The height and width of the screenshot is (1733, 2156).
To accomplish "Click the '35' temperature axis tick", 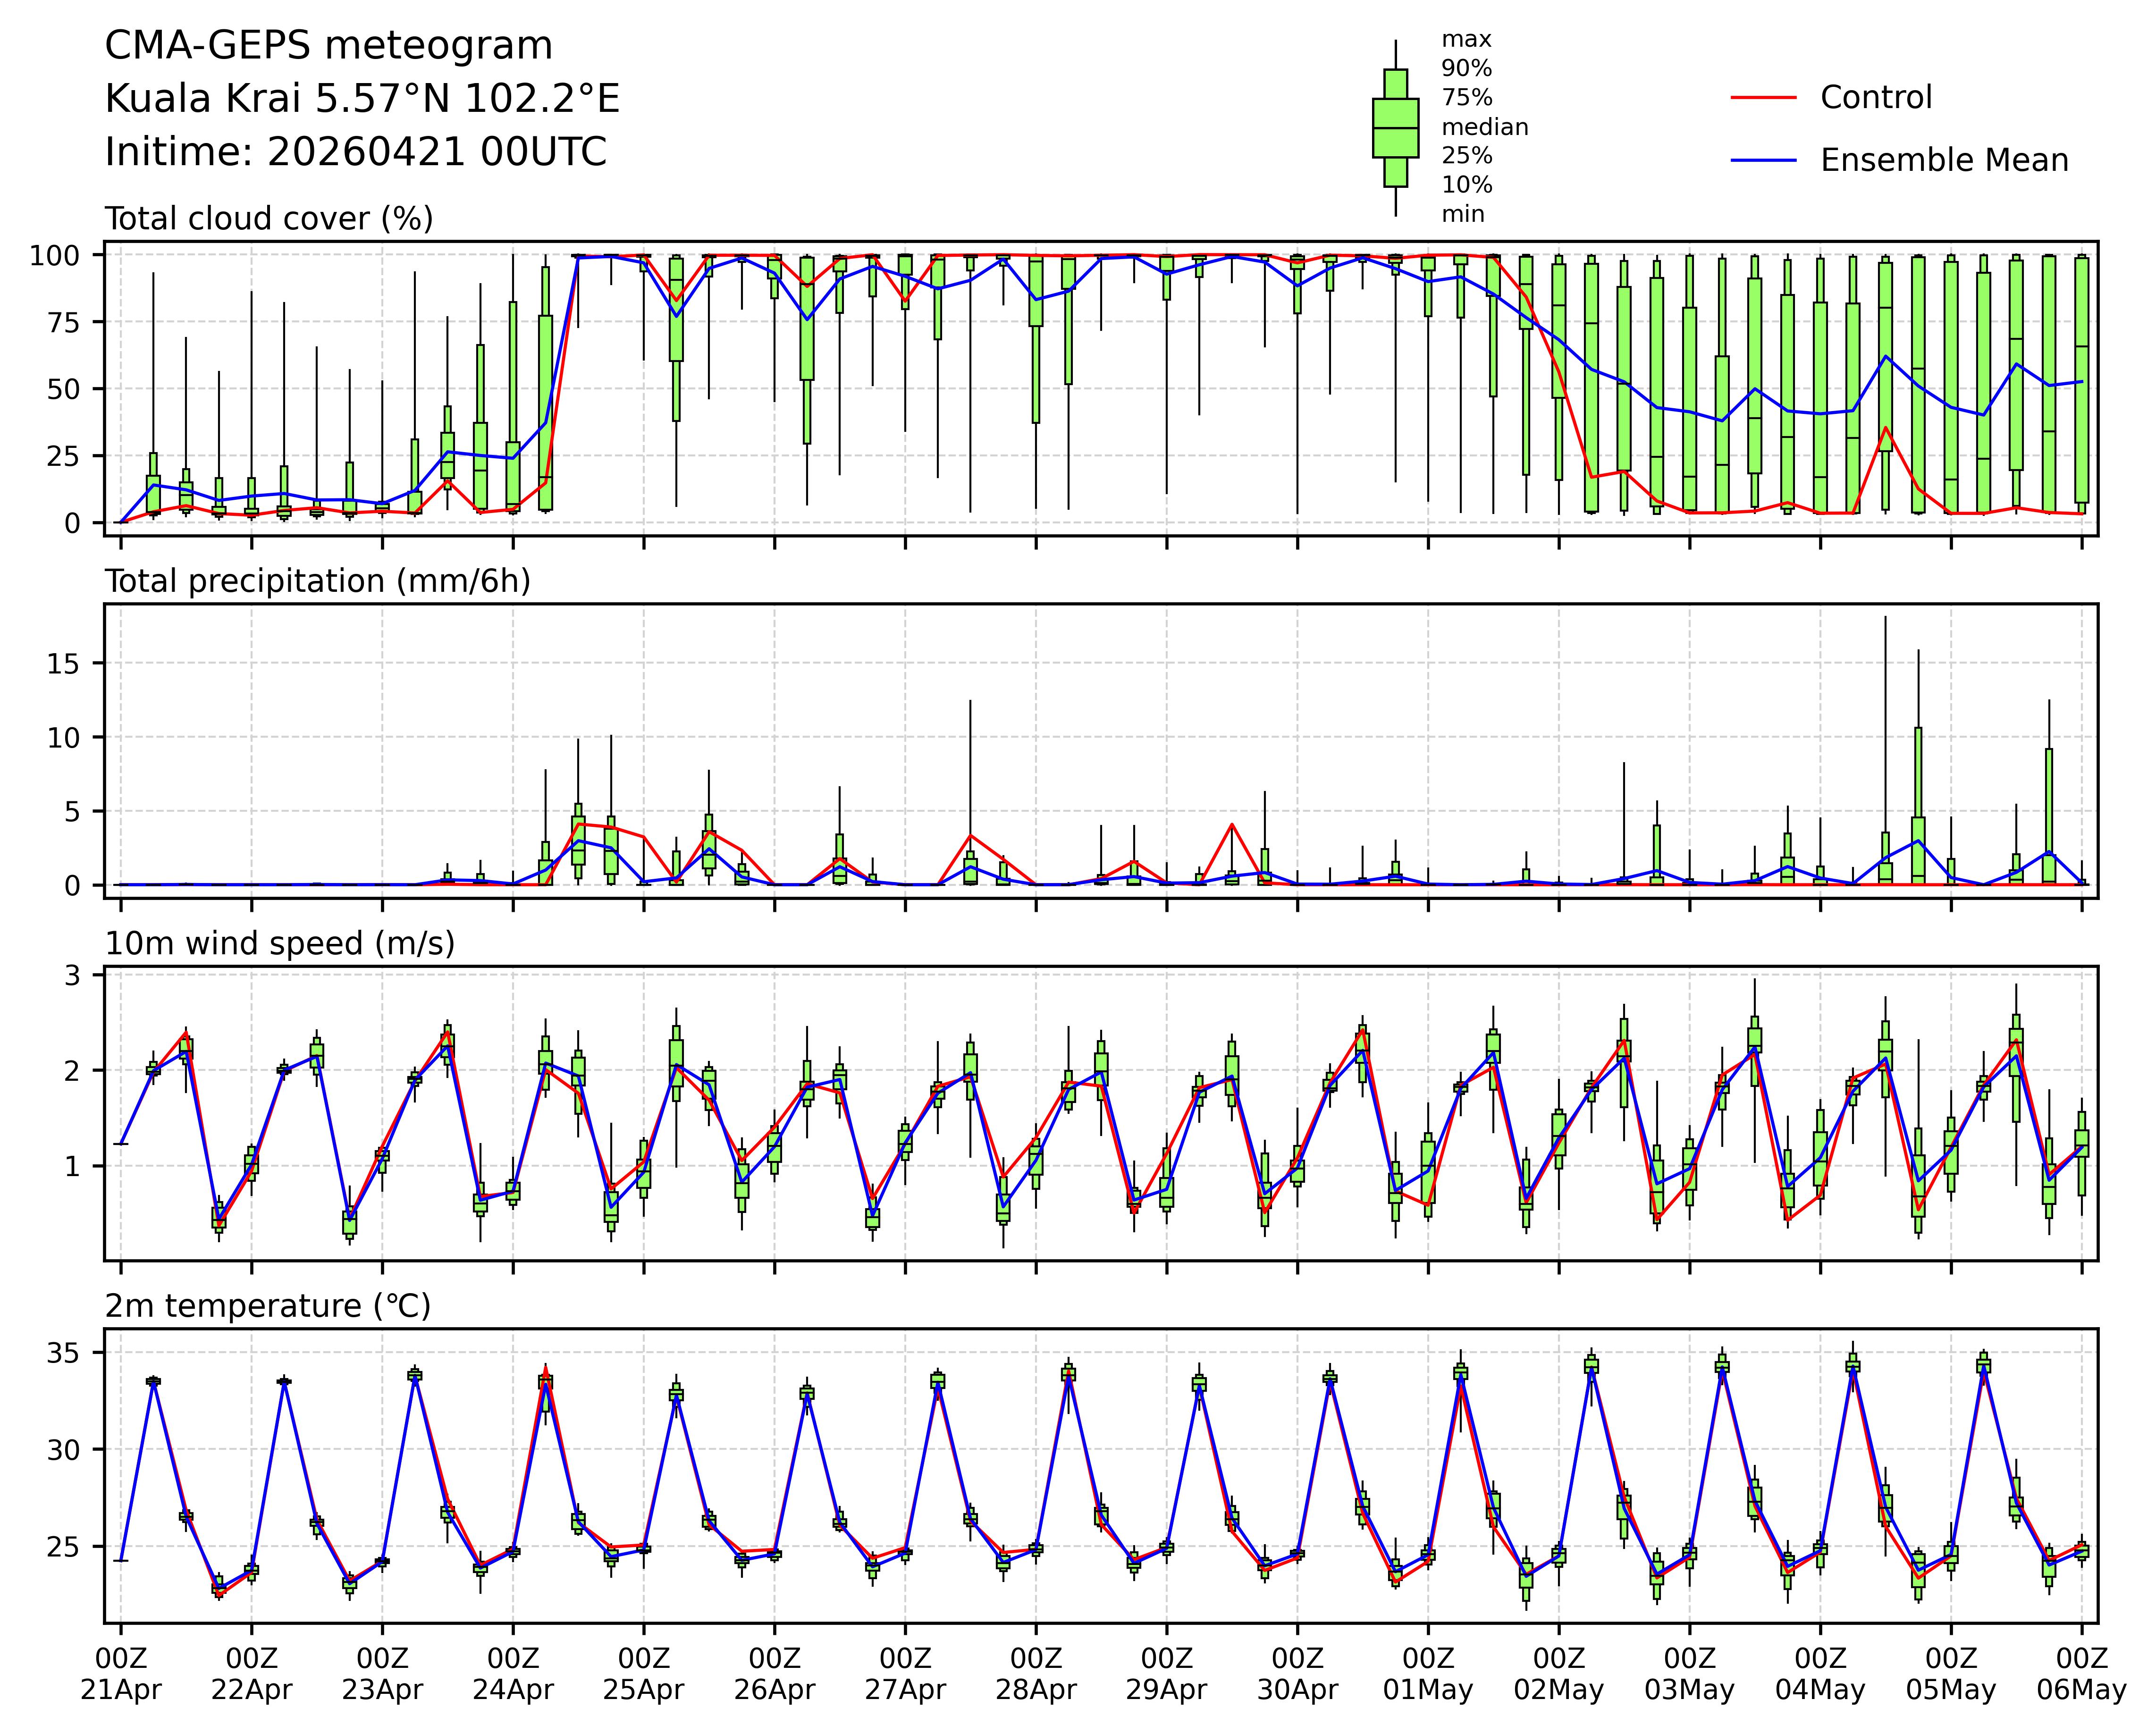I will [x=62, y=1353].
